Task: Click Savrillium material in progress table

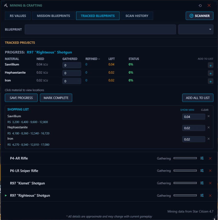Action: 12,64
